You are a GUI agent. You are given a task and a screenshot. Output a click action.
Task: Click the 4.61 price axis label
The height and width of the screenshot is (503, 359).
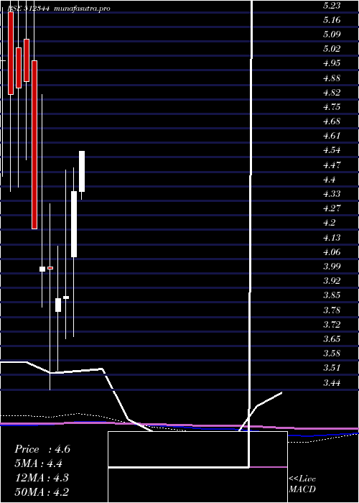[332, 136]
